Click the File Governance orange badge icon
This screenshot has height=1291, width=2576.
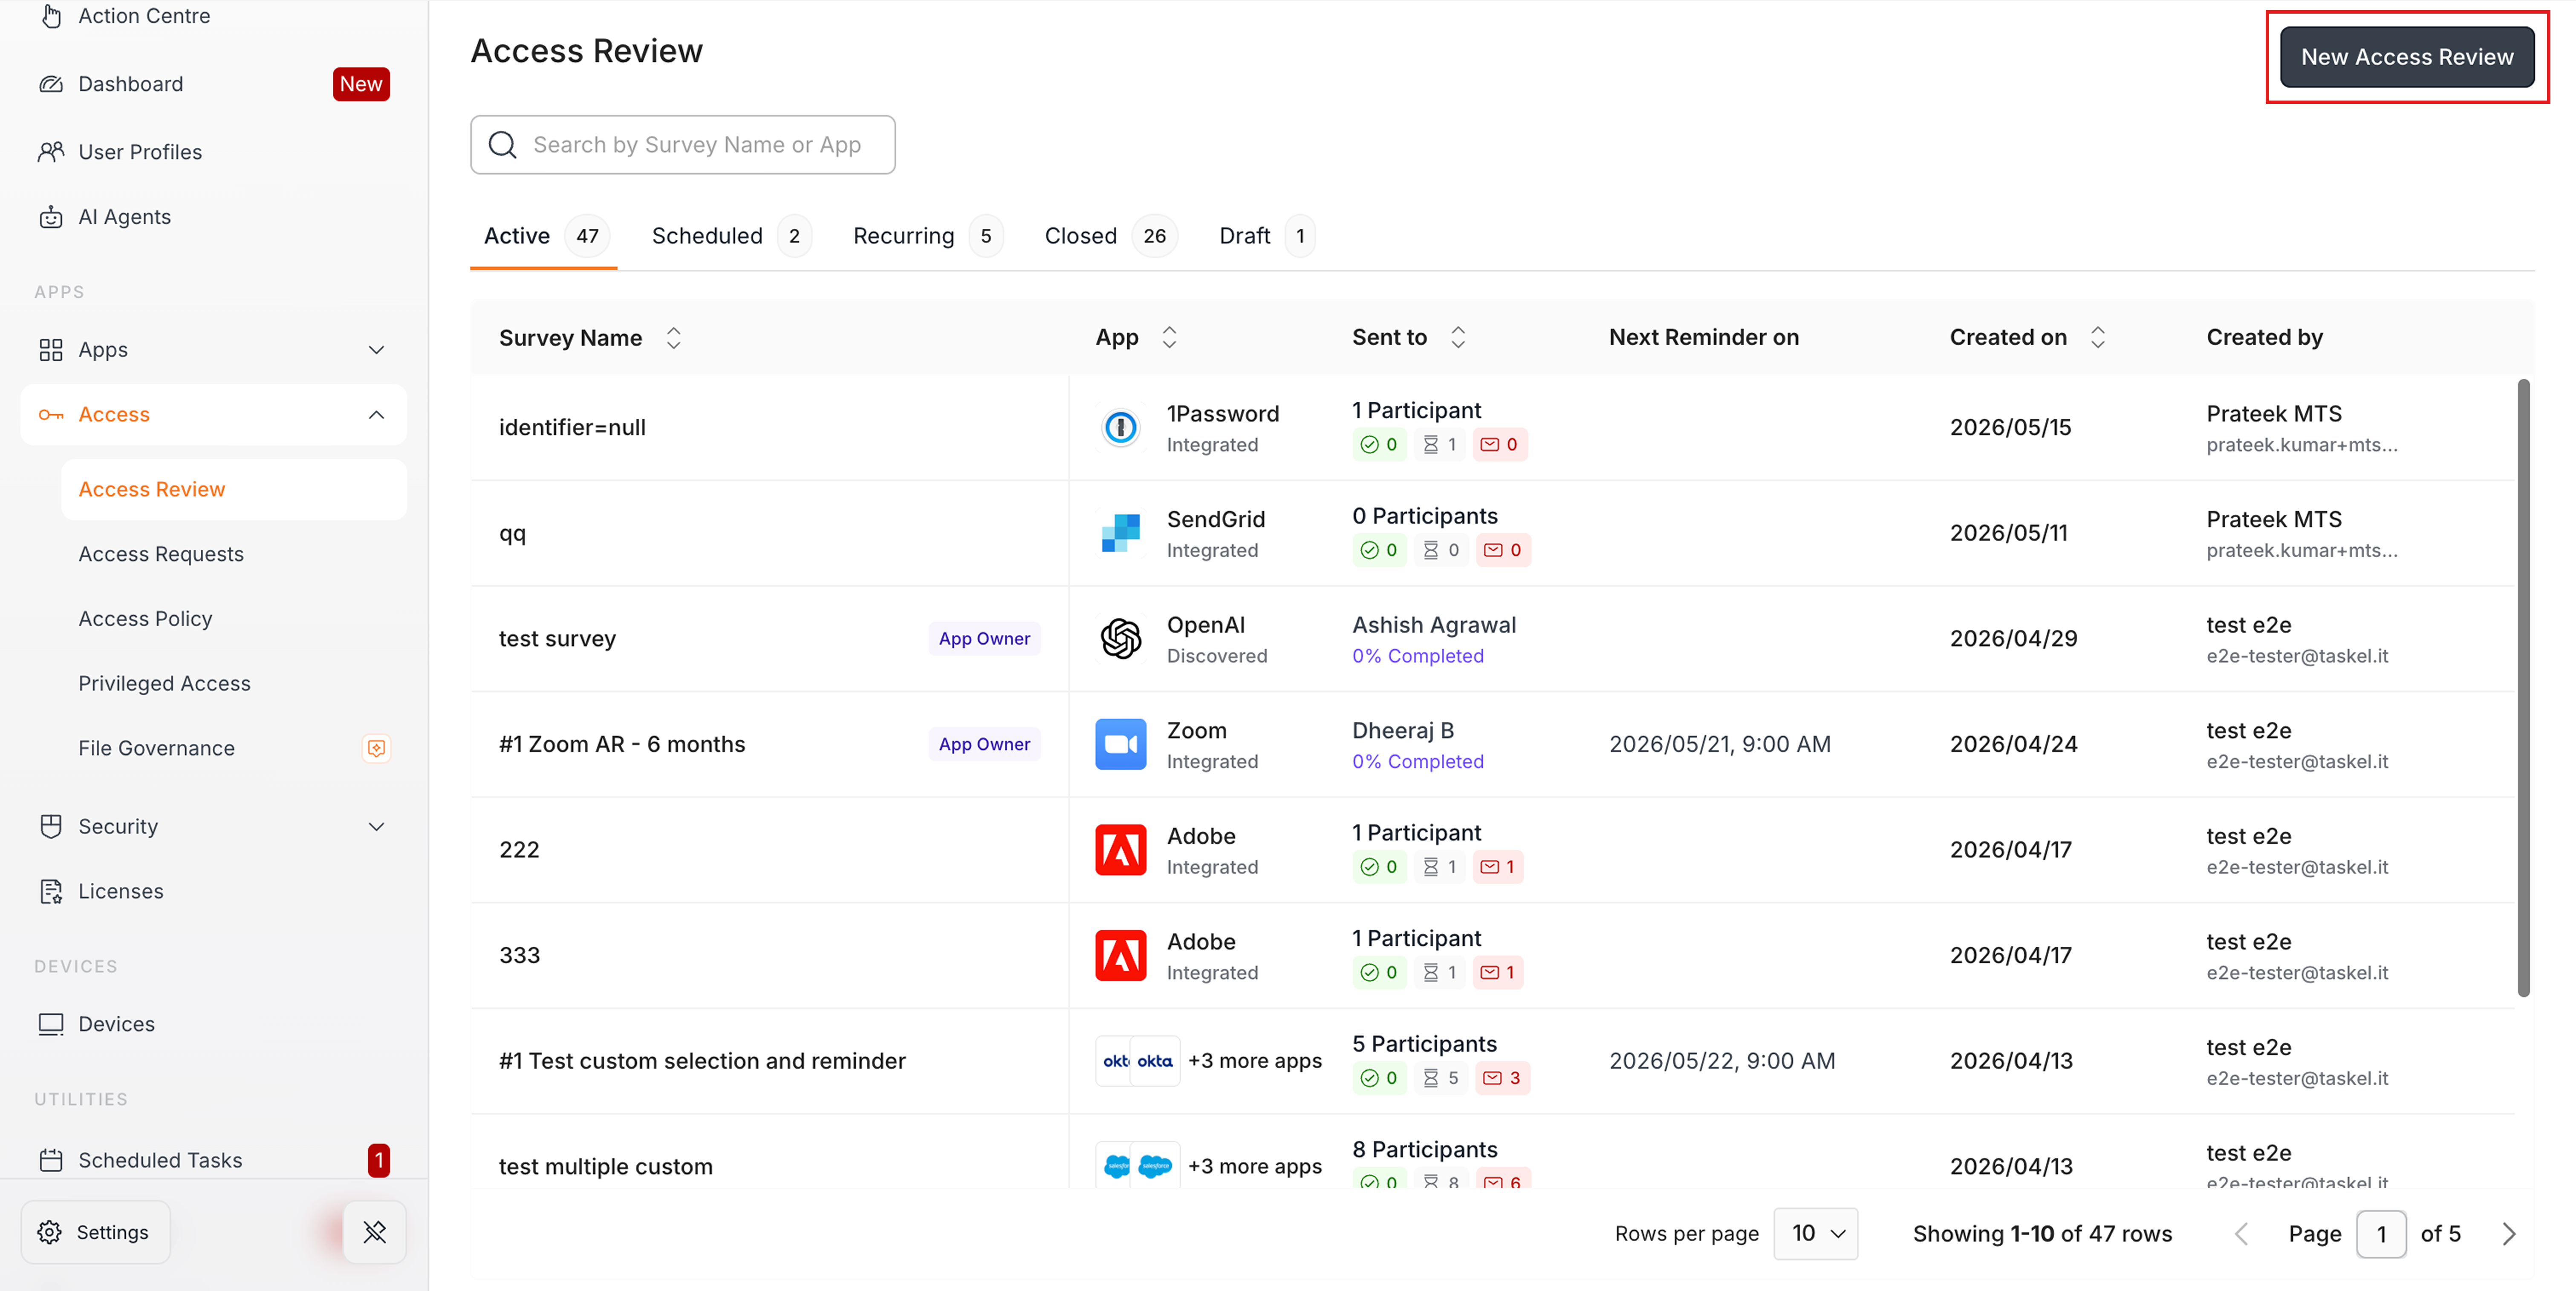pos(376,748)
